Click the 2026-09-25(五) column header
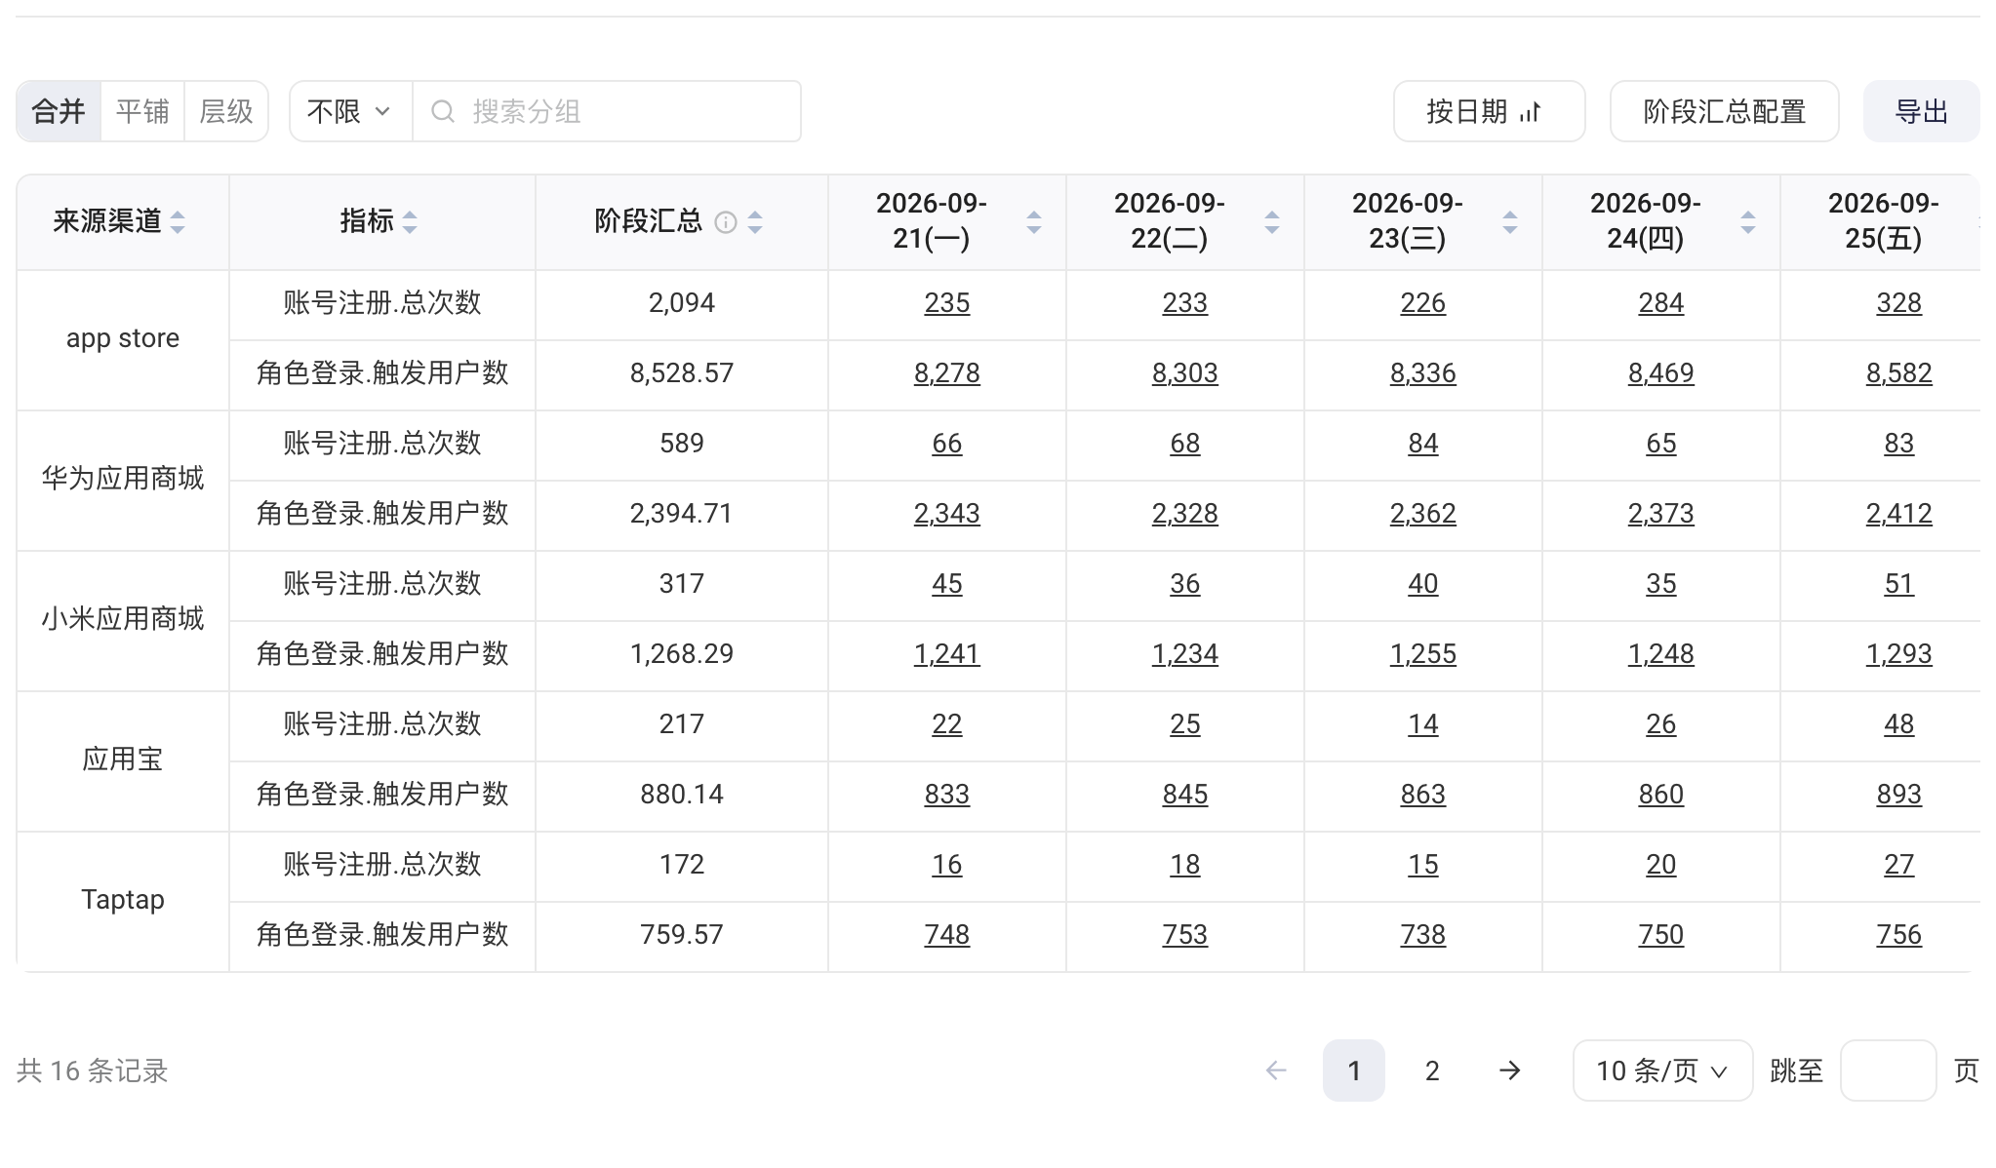 1883,221
